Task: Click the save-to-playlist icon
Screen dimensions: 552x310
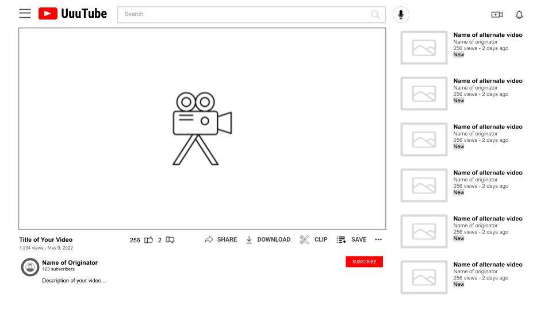Action: 341,240
